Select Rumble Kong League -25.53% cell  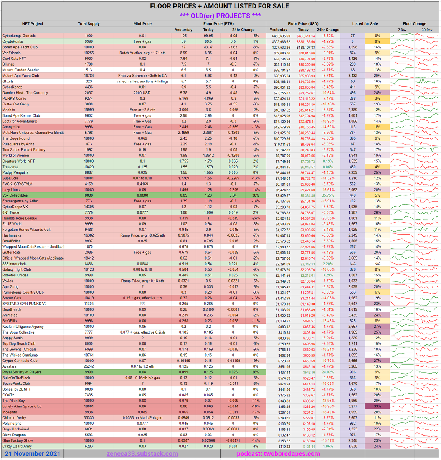click(327, 218)
